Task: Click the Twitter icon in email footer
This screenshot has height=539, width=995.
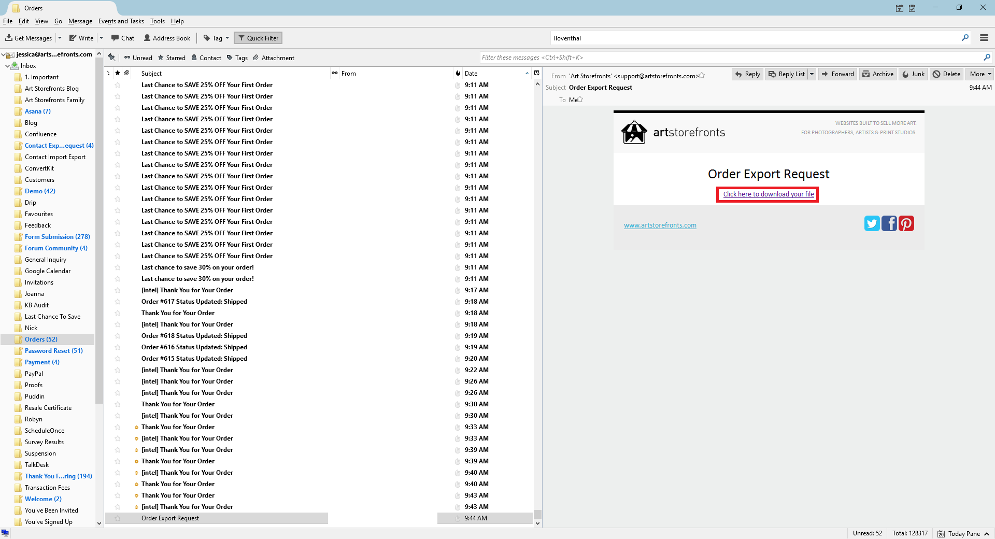Action: pyautogui.click(x=872, y=223)
